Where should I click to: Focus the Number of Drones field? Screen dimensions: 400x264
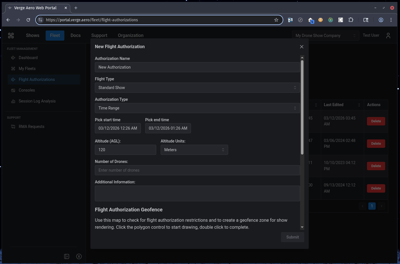pyautogui.click(x=197, y=170)
